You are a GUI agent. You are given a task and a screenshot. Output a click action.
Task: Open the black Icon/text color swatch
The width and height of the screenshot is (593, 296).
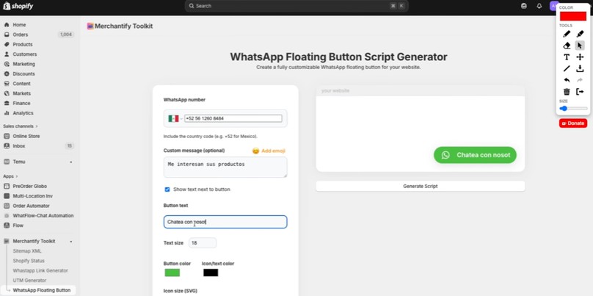[x=211, y=273]
